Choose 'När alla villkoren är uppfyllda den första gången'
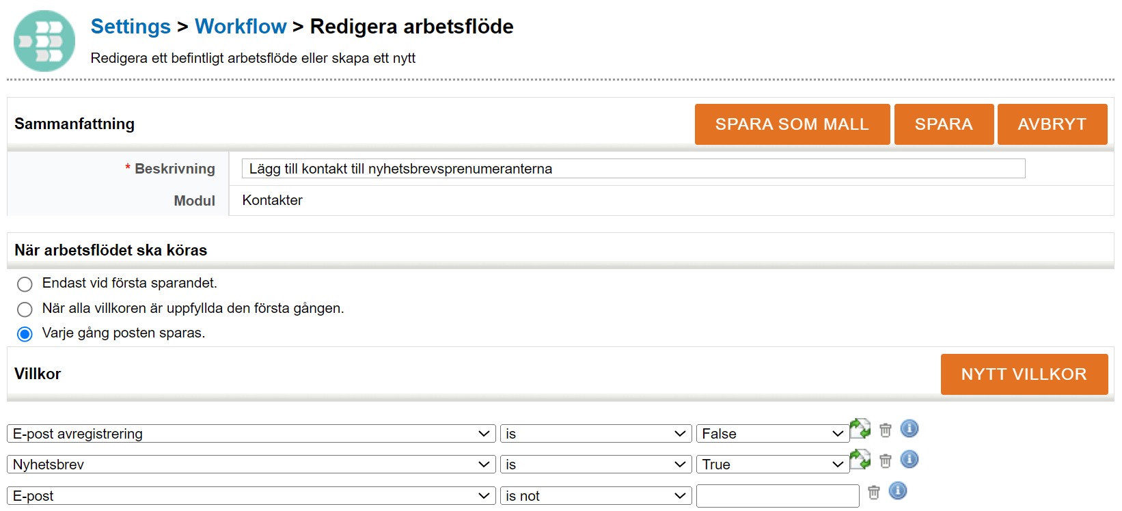Viewport: 1122px width, 511px height. click(x=25, y=309)
